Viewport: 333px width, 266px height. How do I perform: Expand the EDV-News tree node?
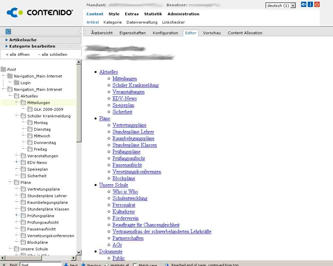pyautogui.click(x=16, y=162)
